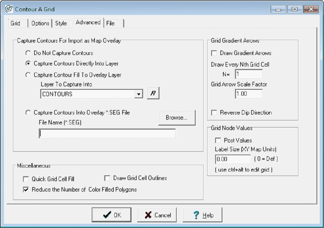This screenshot has width=324, height=228.
Task: Expand the Layer To Capture Into dropdown
Action: point(139,94)
